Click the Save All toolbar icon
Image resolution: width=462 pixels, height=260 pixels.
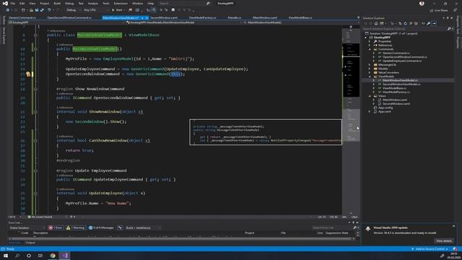coord(42,10)
